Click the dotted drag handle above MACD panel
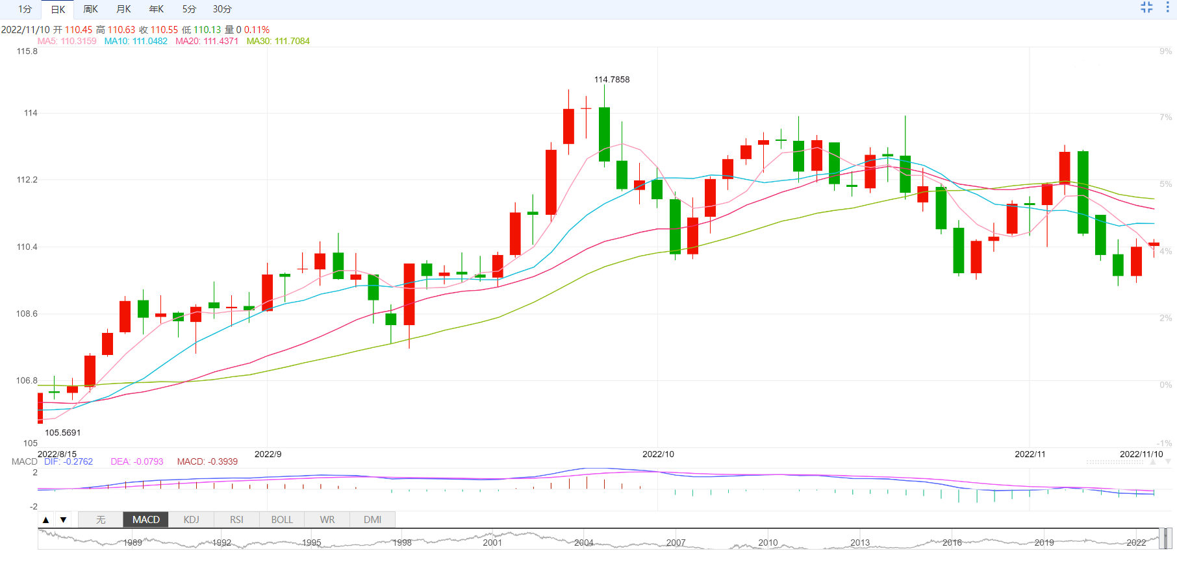Viewport: 1177px width, 562px height. (1115, 462)
